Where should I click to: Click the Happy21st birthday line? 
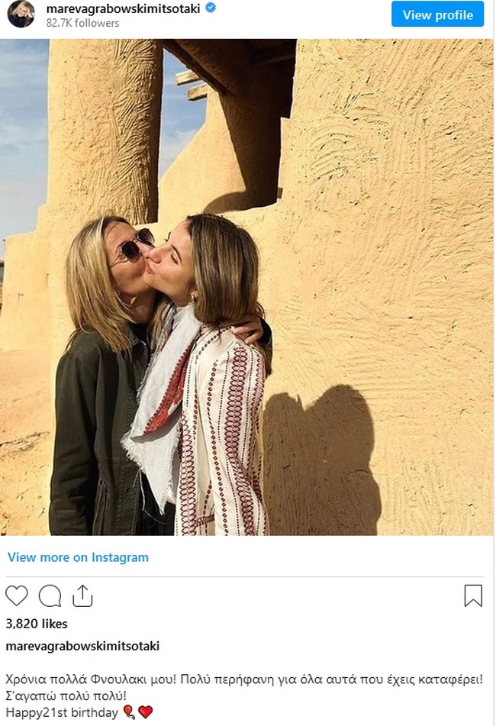tap(62, 712)
